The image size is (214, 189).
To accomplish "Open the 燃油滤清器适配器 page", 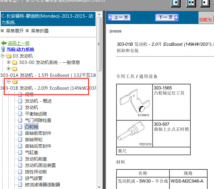I will pyautogui.click(x=43, y=185).
